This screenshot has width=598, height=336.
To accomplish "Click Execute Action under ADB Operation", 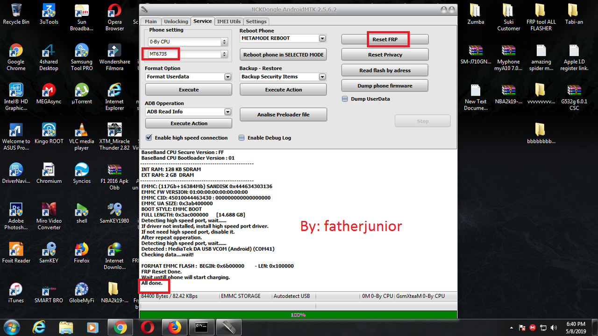I will coord(189,123).
